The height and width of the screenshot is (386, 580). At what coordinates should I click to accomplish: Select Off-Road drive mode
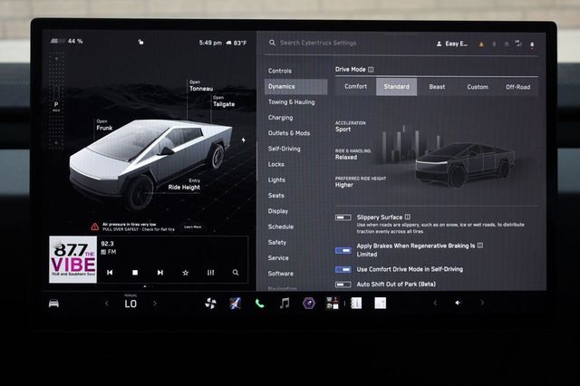[517, 86]
